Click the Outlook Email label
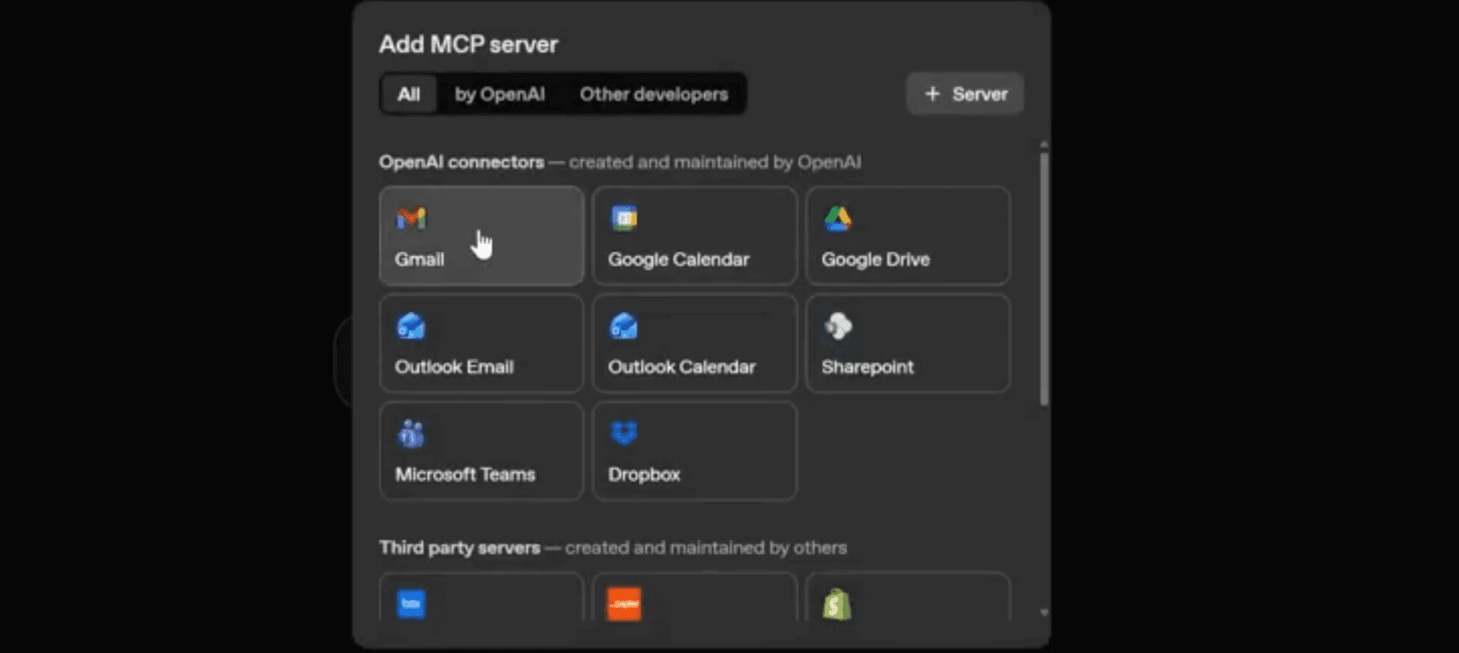1459x653 pixels. pyautogui.click(x=454, y=367)
